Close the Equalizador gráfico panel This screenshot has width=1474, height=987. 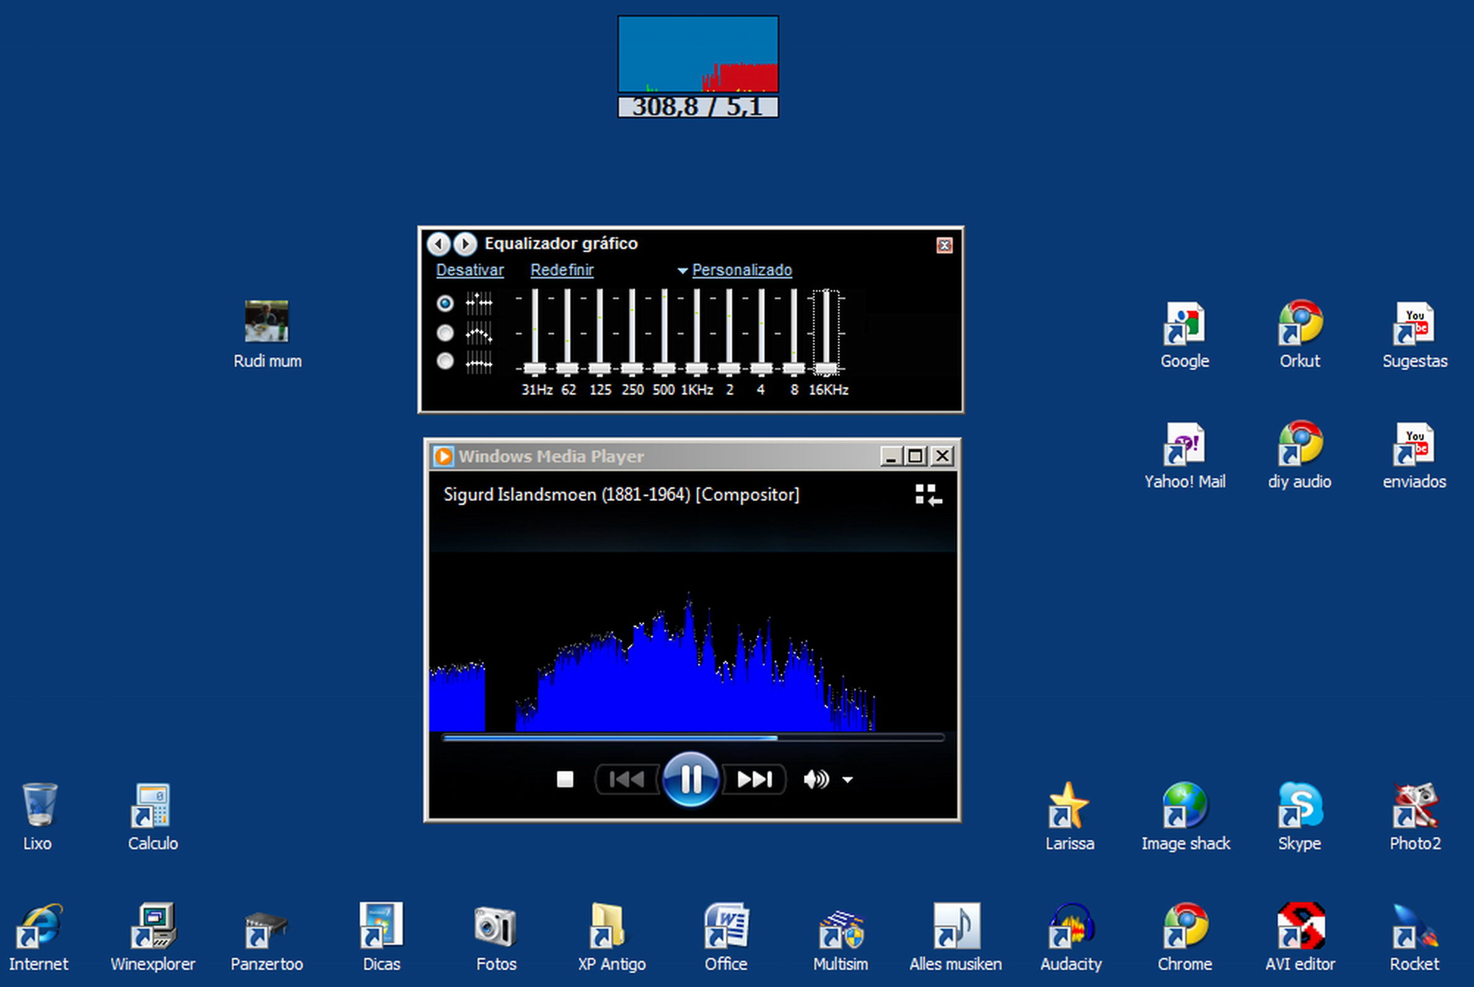click(x=944, y=245)
